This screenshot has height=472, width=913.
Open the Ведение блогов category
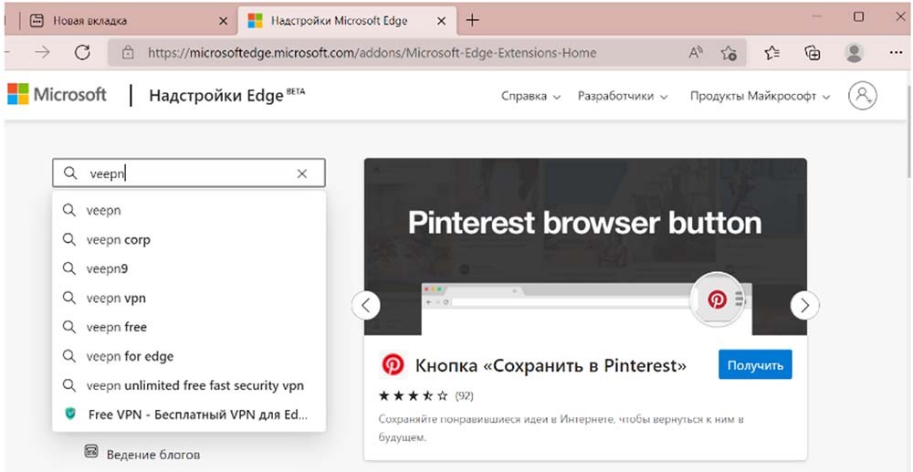coord(153,455)
